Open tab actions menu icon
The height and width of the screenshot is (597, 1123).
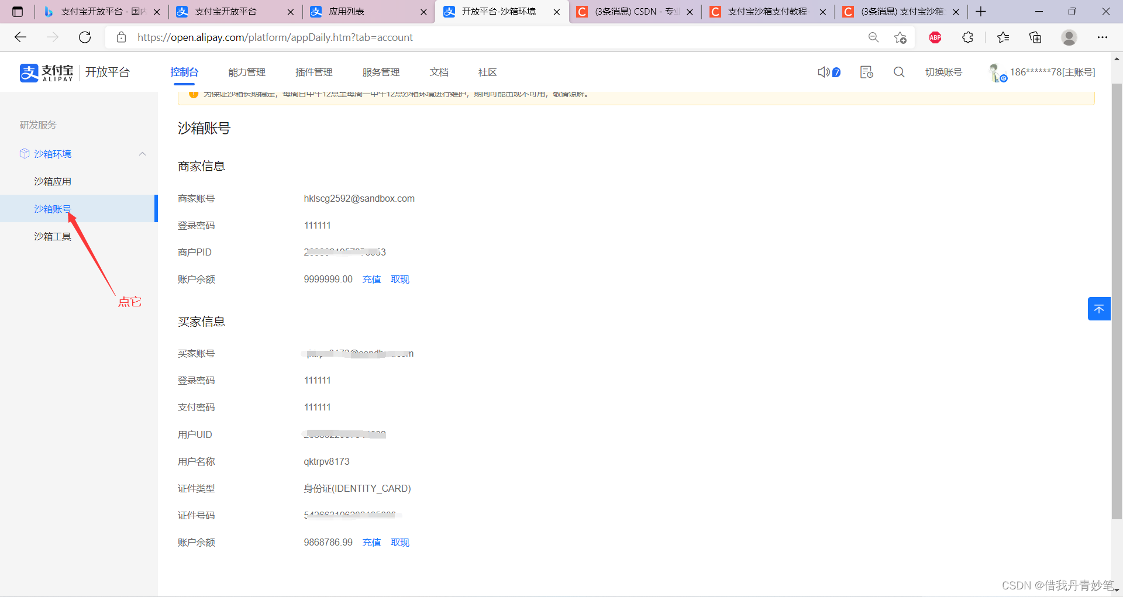coord(18,12)
